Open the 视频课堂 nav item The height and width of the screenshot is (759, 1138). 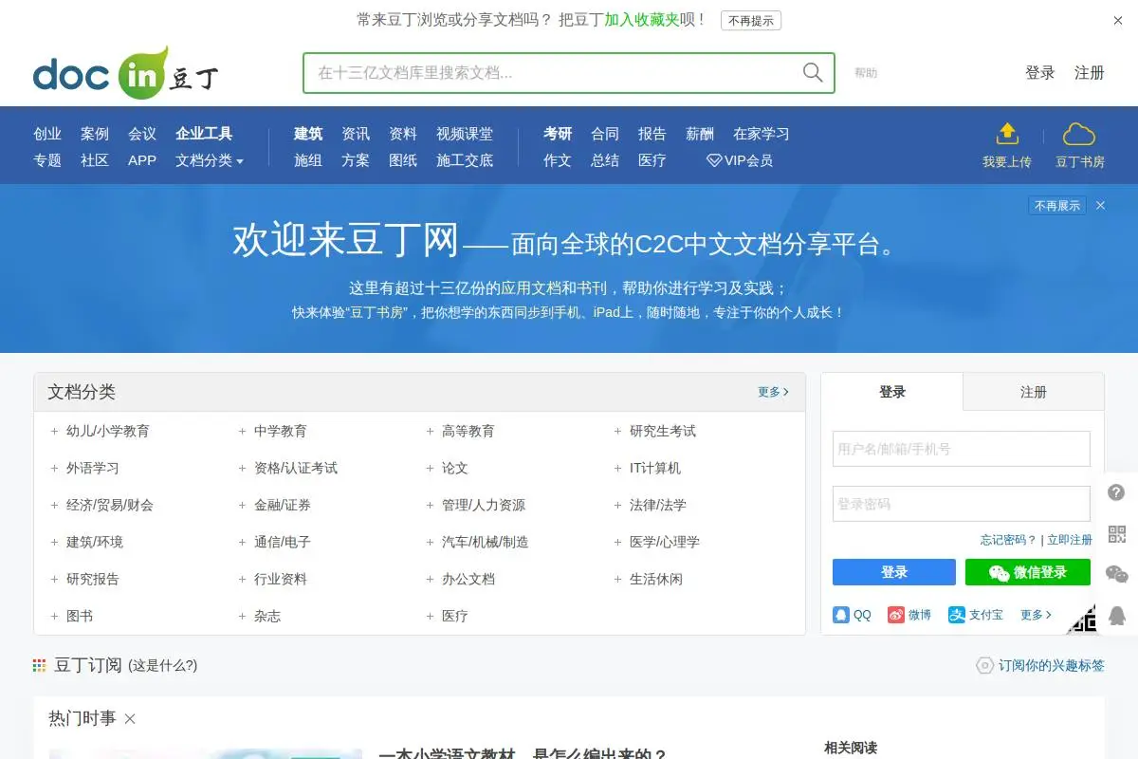465,134
